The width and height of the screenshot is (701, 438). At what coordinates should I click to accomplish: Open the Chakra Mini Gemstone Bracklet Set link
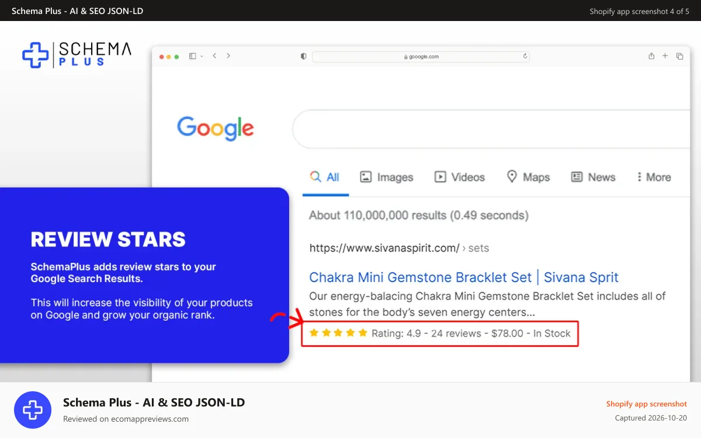pos(463,277)
